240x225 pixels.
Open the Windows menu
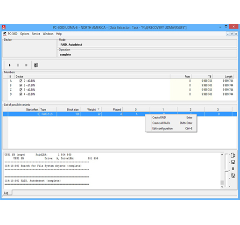(x=48, y=34)
